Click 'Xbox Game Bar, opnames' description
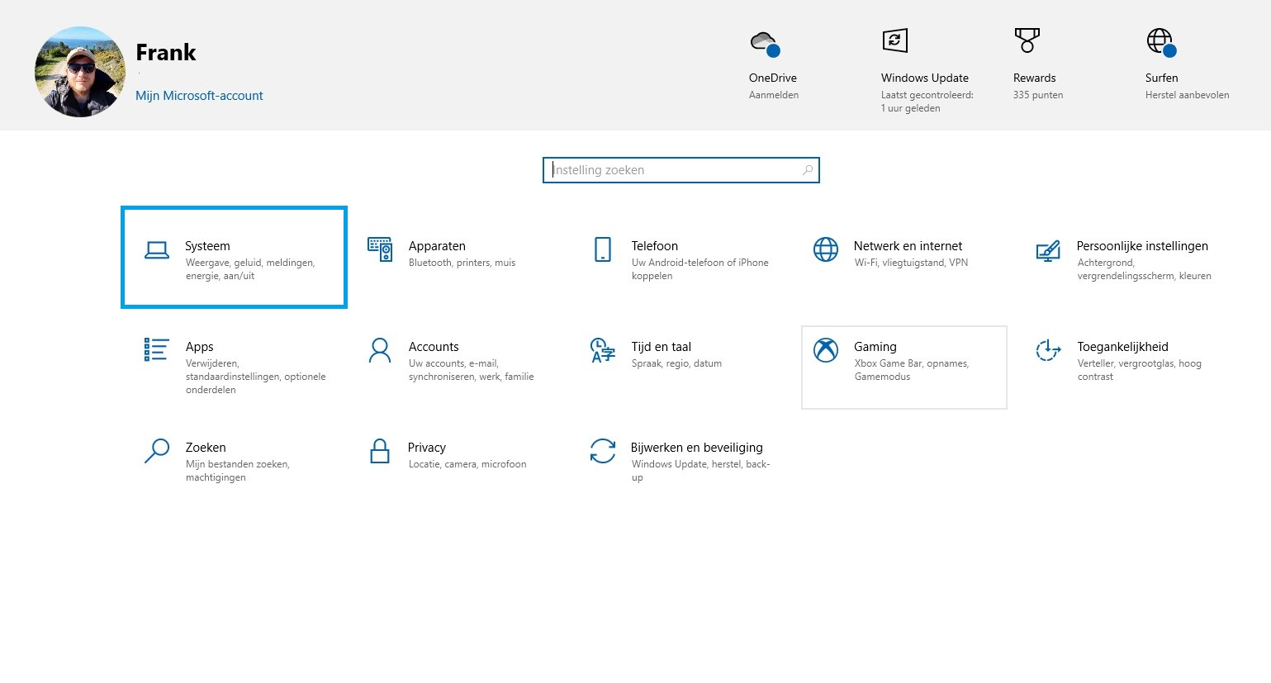This screenshot has height=683, width=1271. (911, 370)
